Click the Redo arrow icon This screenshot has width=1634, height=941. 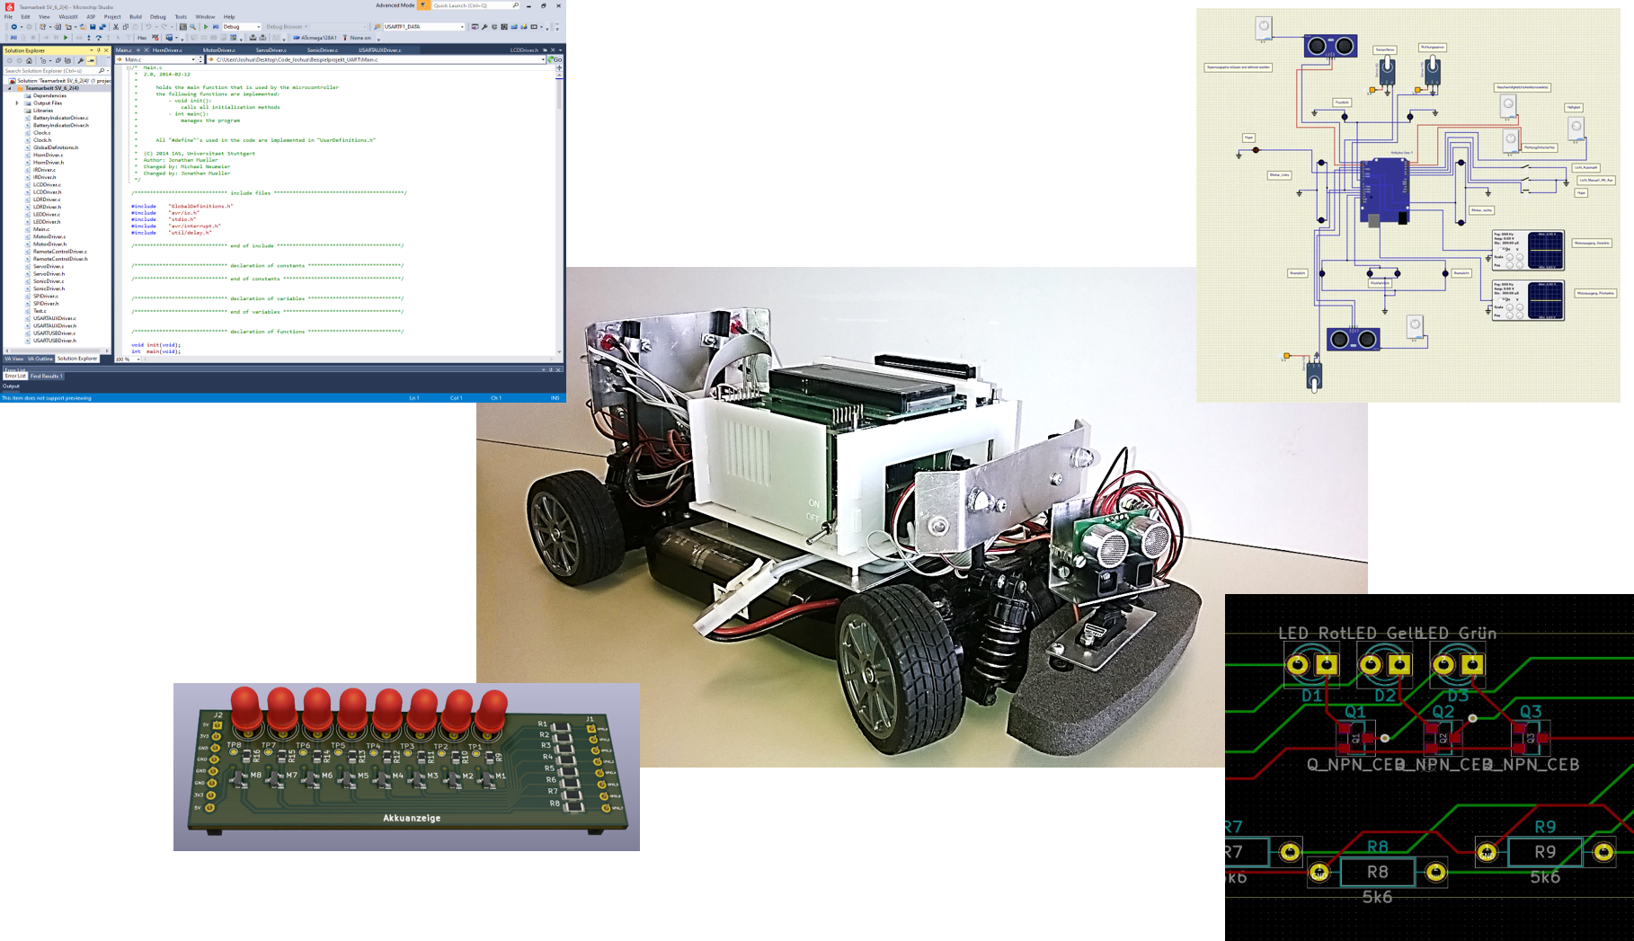tap(164, 27)
